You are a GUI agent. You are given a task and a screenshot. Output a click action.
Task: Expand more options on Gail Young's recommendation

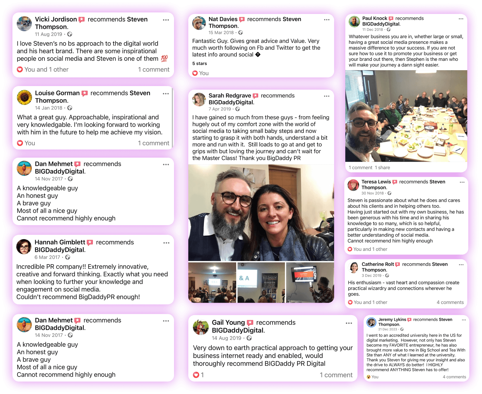tap(349, 323)
